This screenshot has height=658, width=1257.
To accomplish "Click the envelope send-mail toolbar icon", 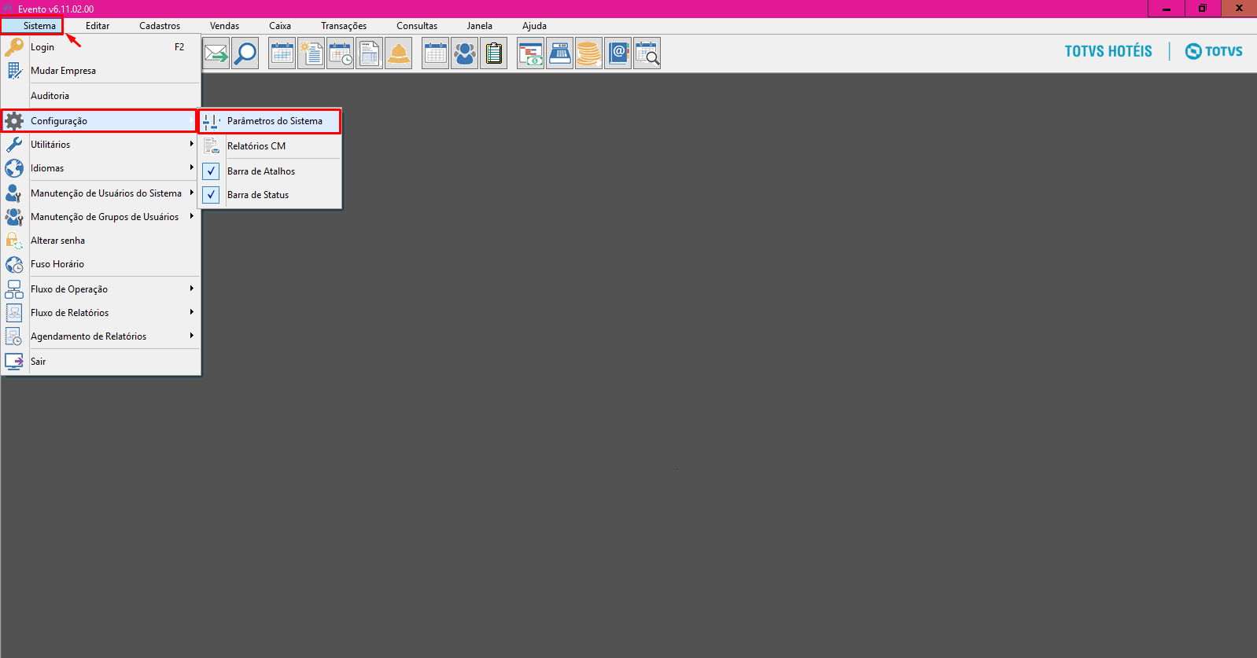I will 216,53.
